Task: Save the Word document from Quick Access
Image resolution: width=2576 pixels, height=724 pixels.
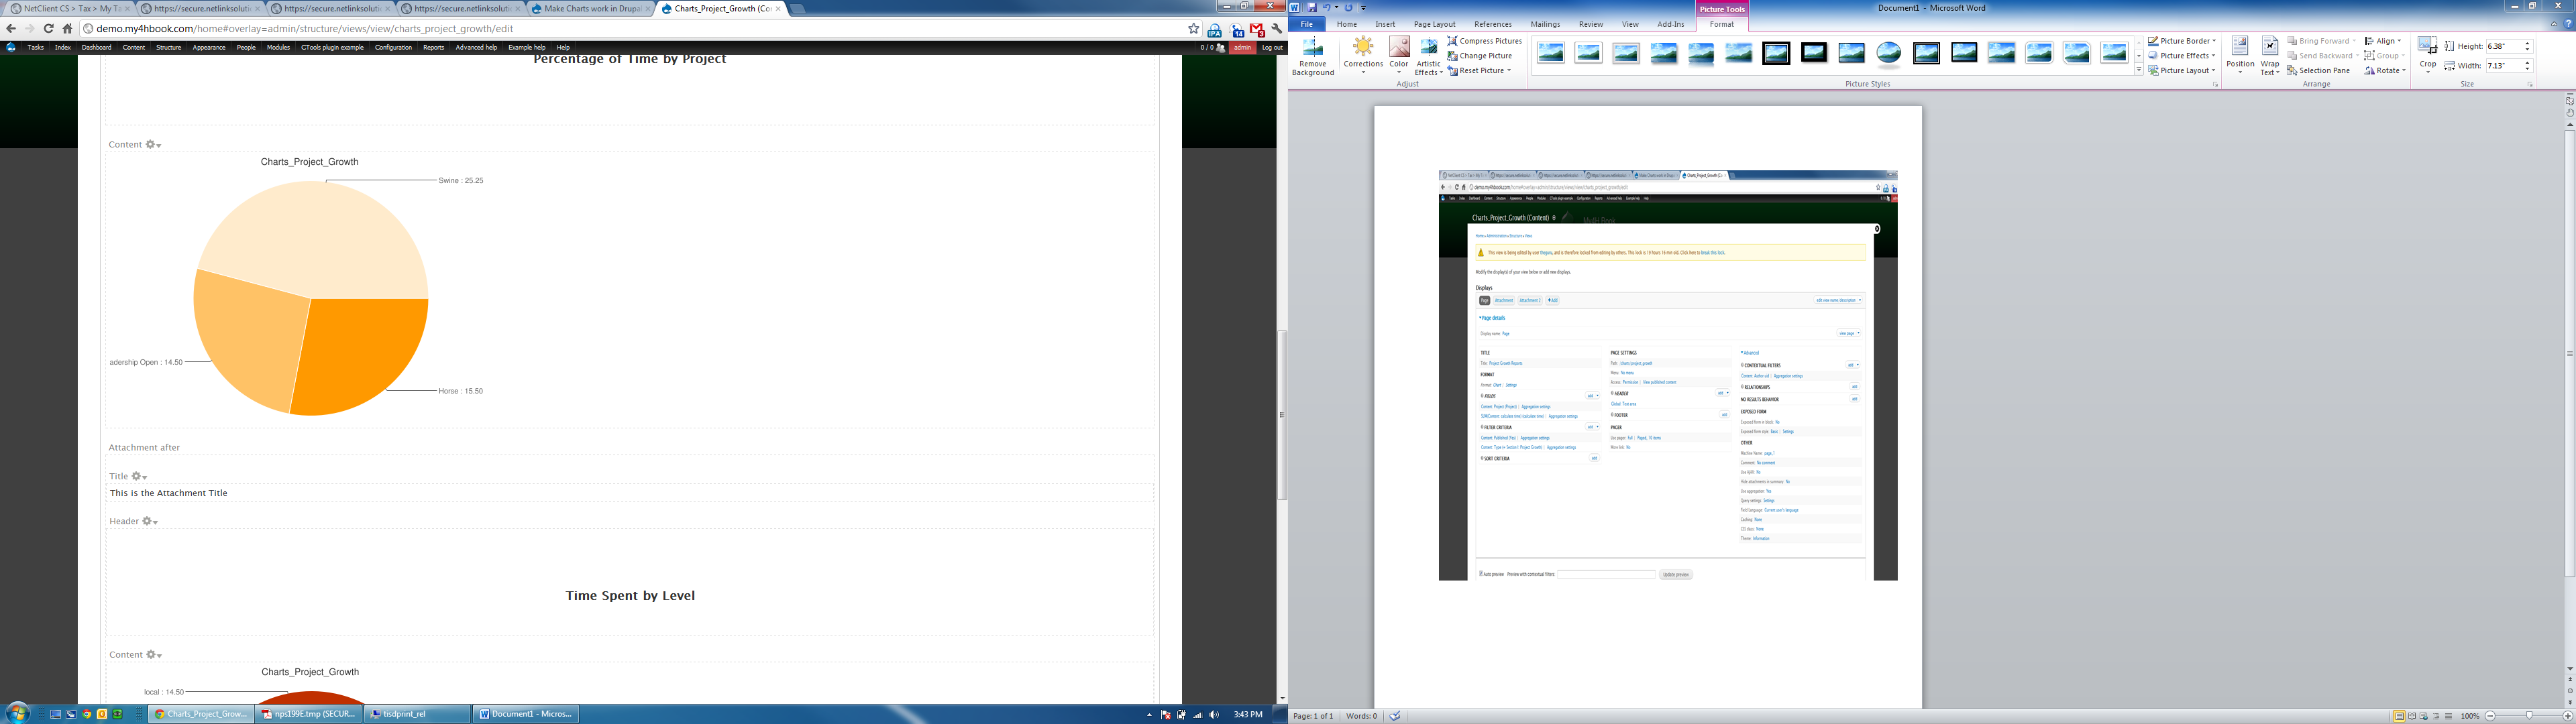Action: tap(1312, 8)
